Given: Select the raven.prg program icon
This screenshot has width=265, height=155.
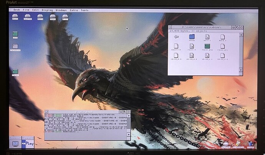Looking at the screenshot, I should coord(207,47).
